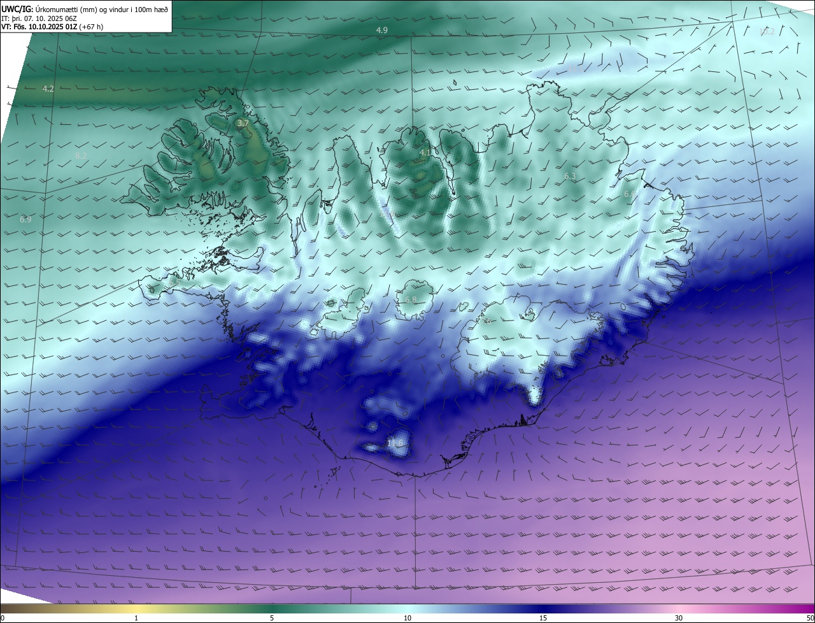Click the 6.9 value label on the map

(25, 219)
